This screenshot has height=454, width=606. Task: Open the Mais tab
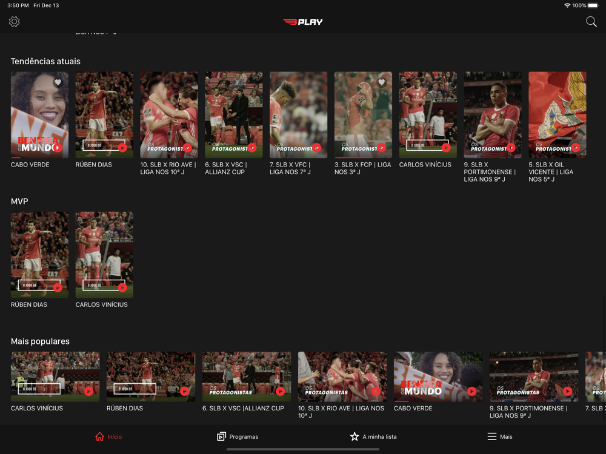tap(500, 436)
